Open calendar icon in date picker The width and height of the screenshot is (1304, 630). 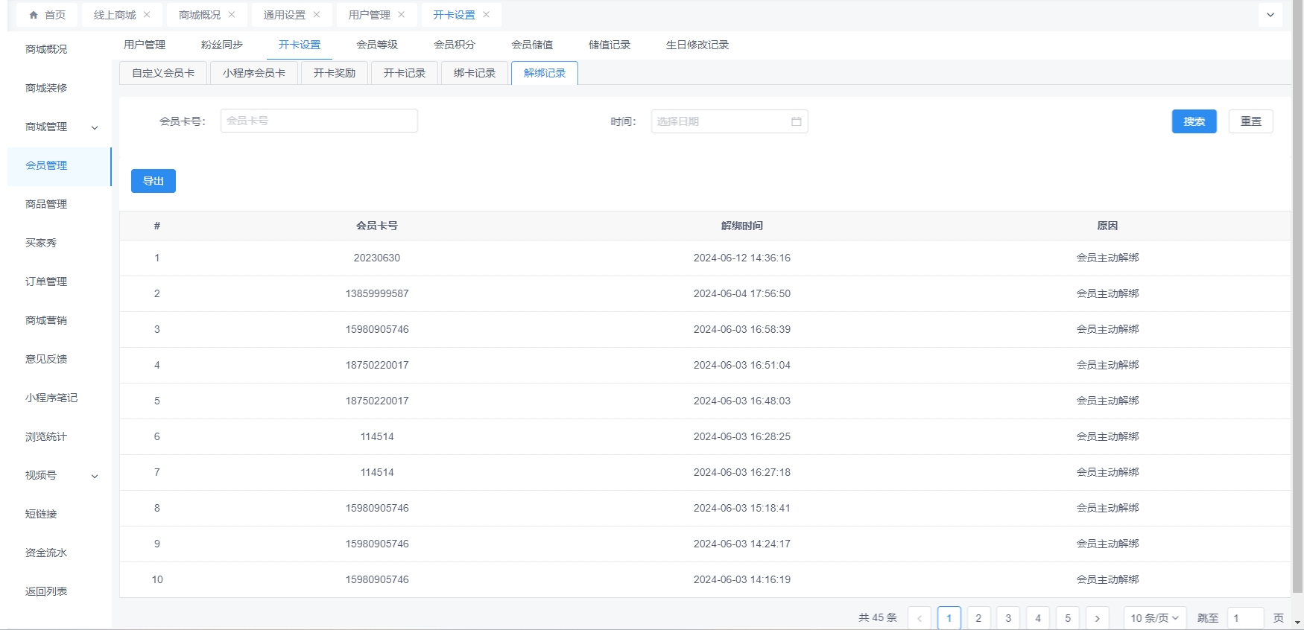pos(796,121)
